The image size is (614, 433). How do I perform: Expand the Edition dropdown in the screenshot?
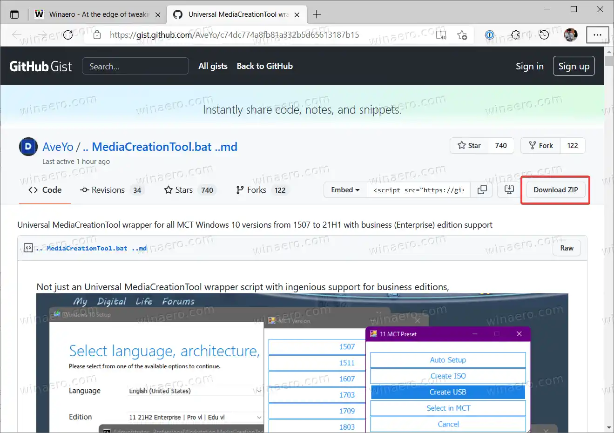click(x=196, y=417)
